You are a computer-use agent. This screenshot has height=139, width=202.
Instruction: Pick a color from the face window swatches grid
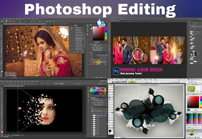tap(98, 91)
